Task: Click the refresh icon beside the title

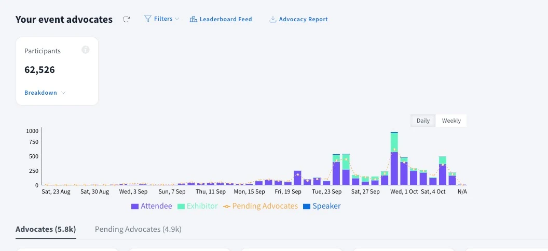Action: 126,19
